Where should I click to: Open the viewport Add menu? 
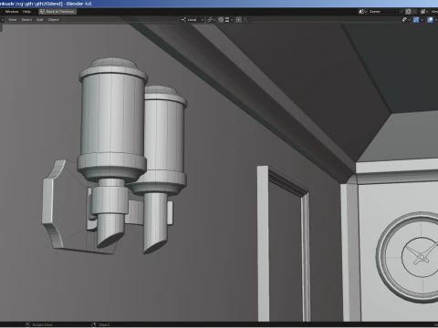click(x=40, y=20)
